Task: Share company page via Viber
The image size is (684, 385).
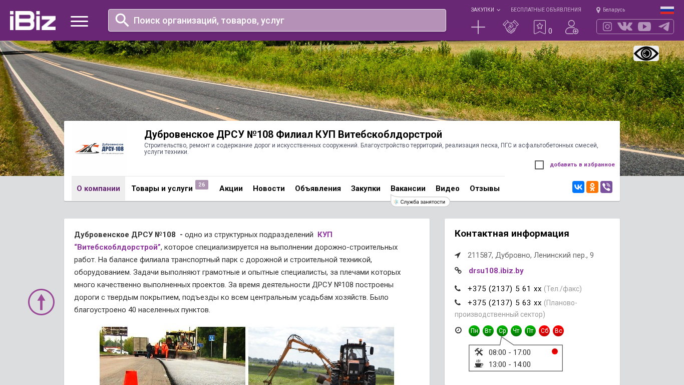Action: 606,187
